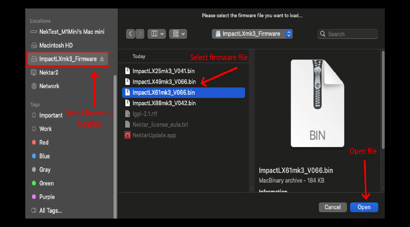Click the ImpactLX25mk3_V041.bin document icon

(127, 71)
